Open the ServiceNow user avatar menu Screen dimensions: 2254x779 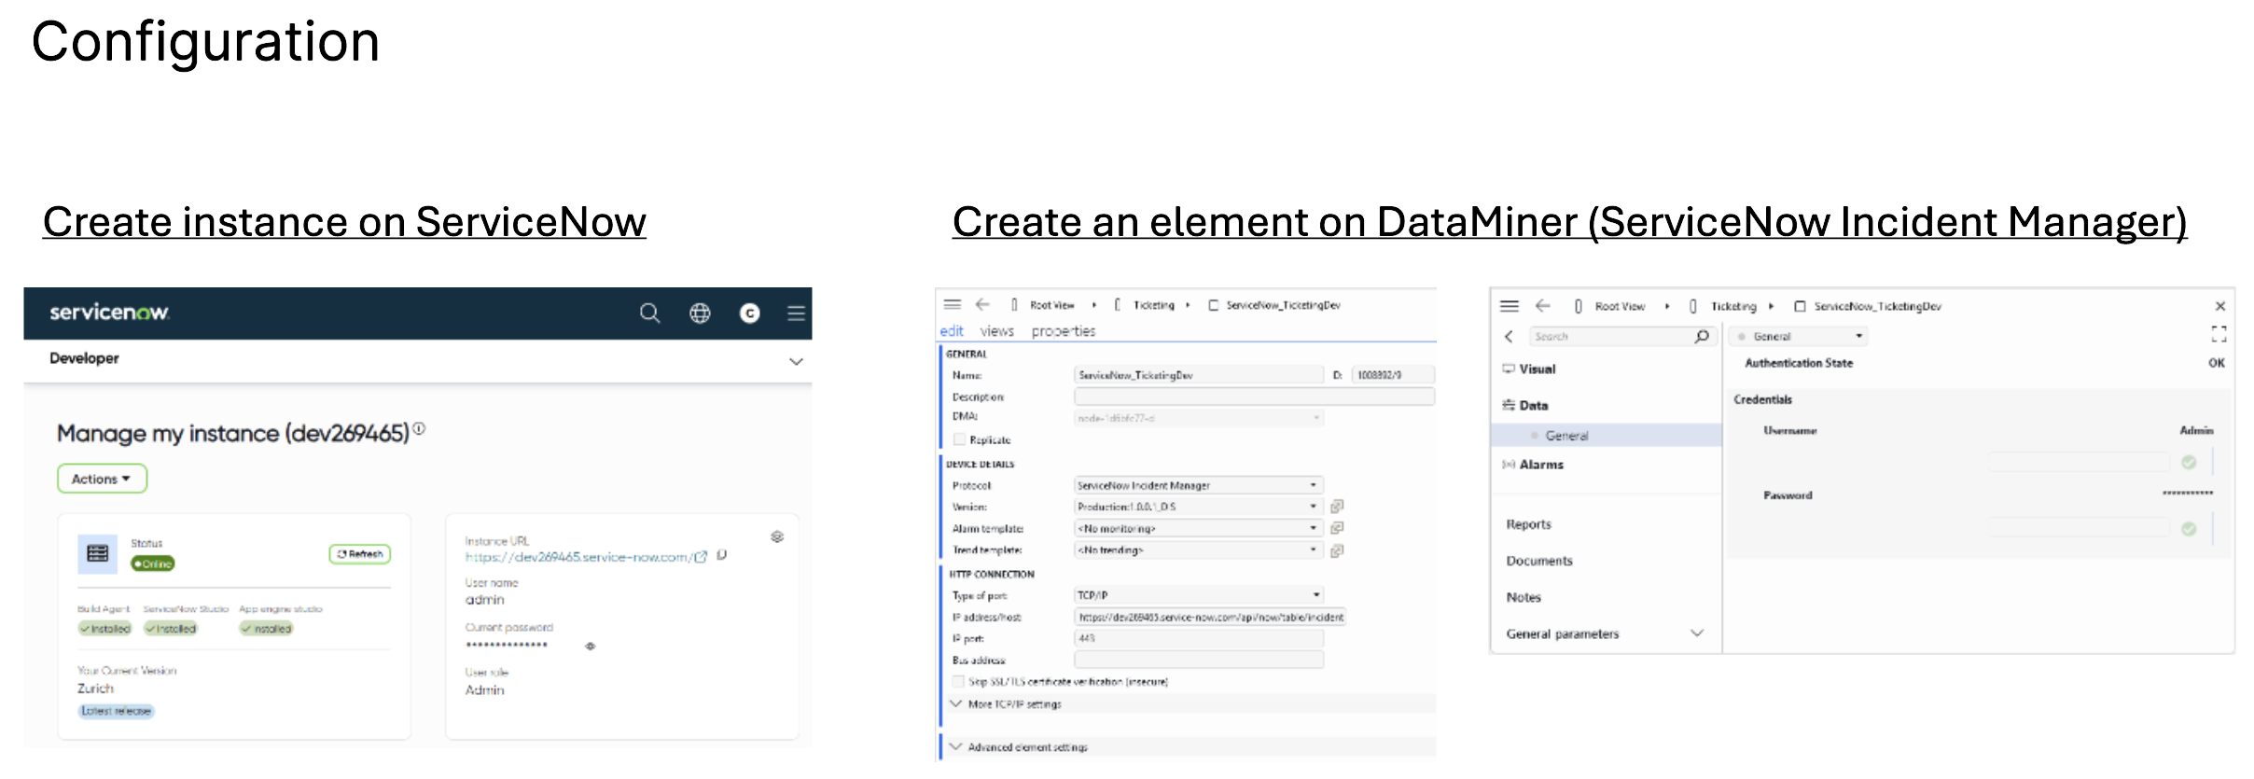coord(749,313)
